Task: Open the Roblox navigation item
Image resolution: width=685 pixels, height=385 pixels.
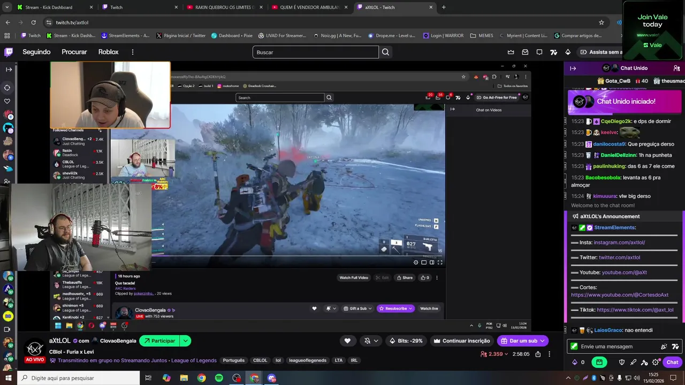Action: tap(109, 52)
